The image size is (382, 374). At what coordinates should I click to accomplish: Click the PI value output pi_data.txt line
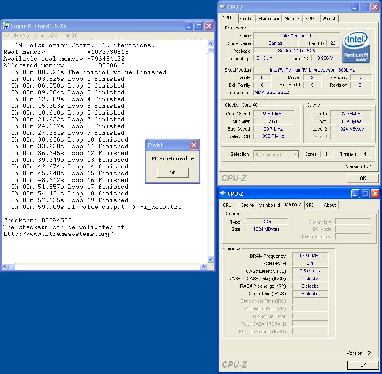96,207
